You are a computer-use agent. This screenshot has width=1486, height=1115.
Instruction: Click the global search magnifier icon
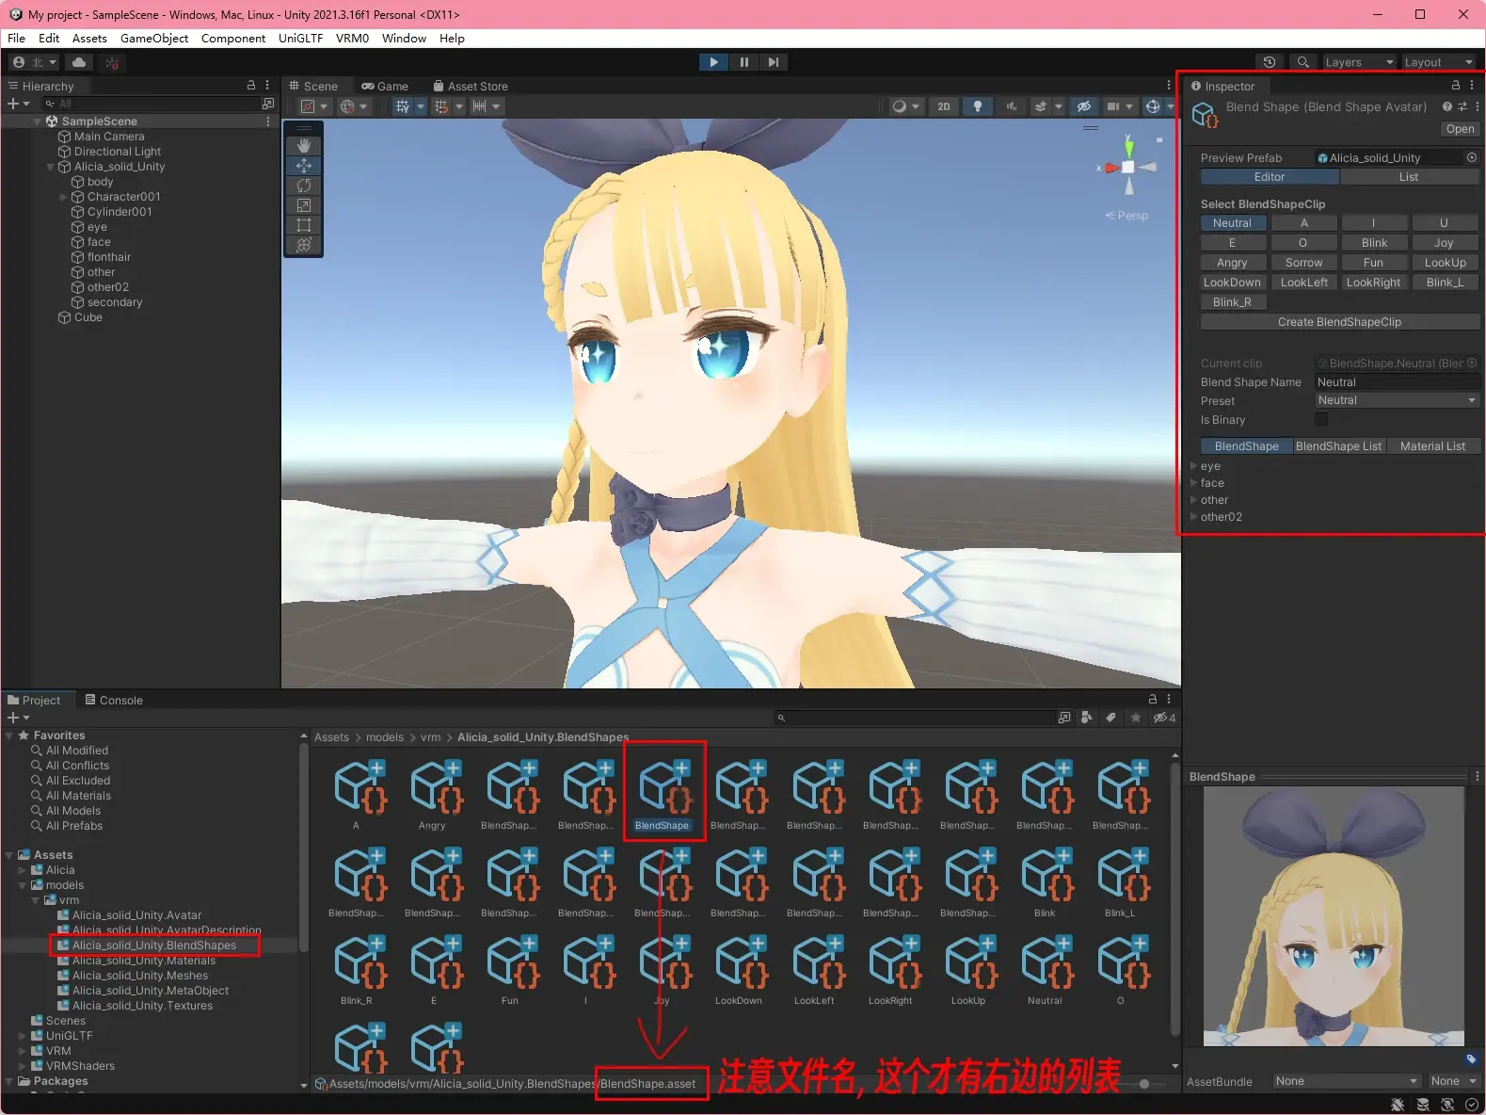click(1303, 62)
